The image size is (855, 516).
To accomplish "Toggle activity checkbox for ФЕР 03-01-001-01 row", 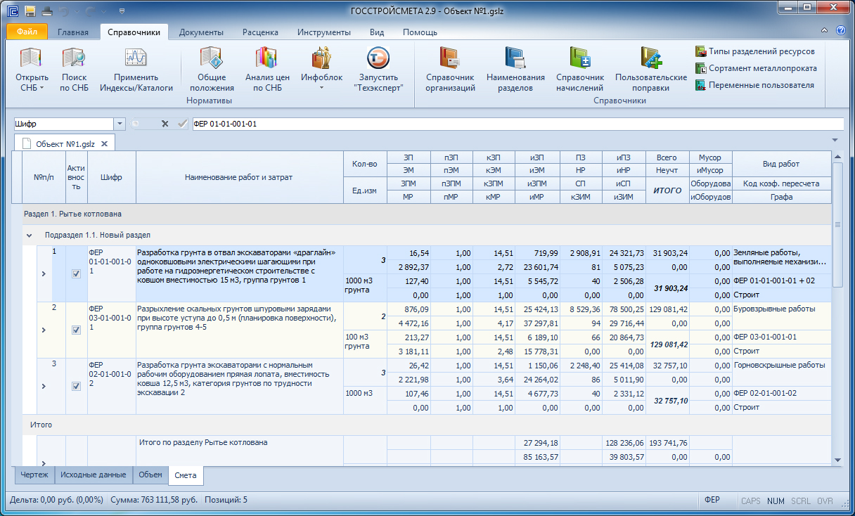I will pos(76,330).
